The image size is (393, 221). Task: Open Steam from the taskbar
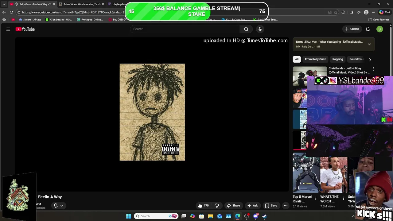[x=264, y=216]
